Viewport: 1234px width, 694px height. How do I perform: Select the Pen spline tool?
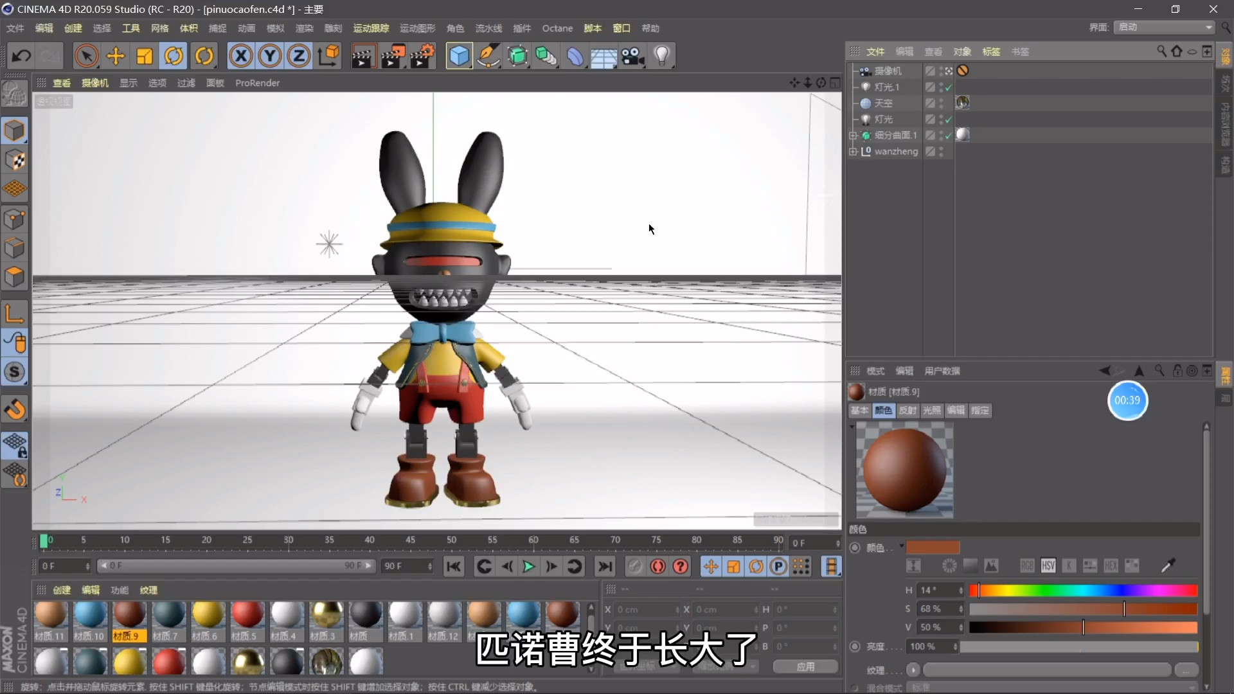point(488,56)
